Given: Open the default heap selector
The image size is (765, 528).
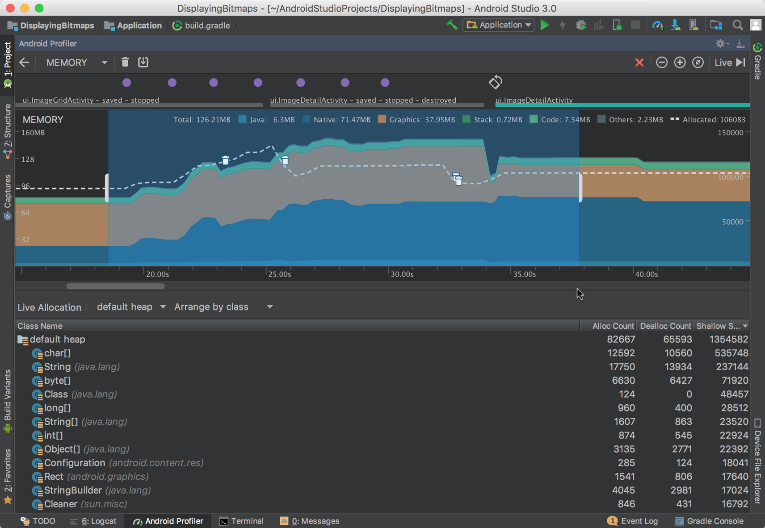Looking at the screenshot, I should (130, 307).
